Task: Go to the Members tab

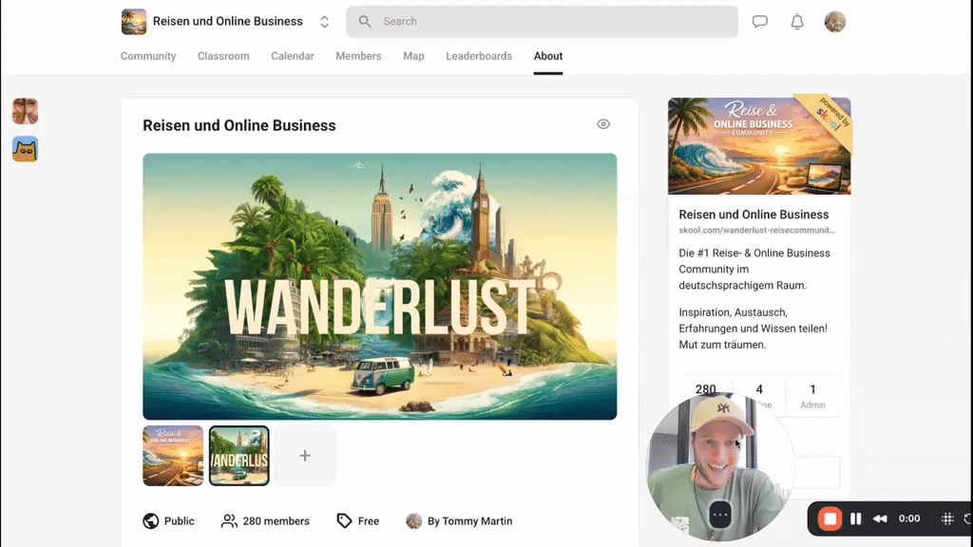Action: point(358,56)
